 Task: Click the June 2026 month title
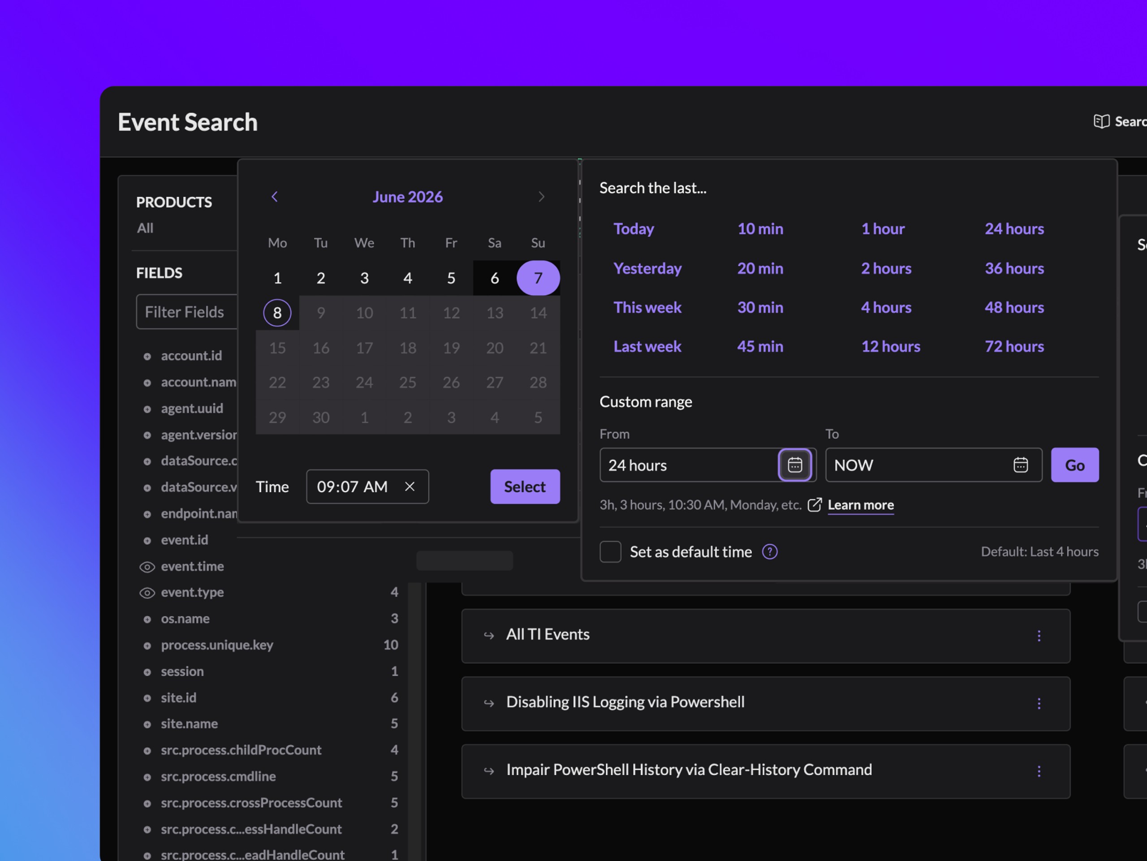coord(408,197)
